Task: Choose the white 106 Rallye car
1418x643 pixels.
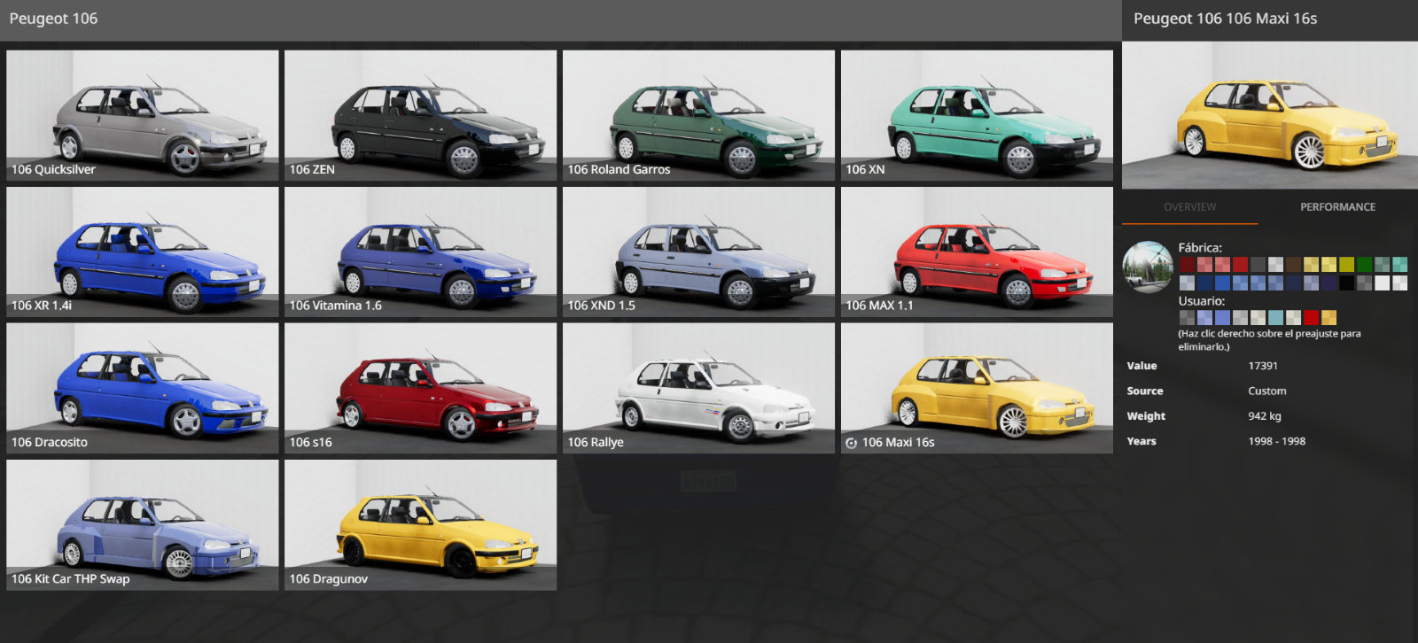Action: [698, 388]
